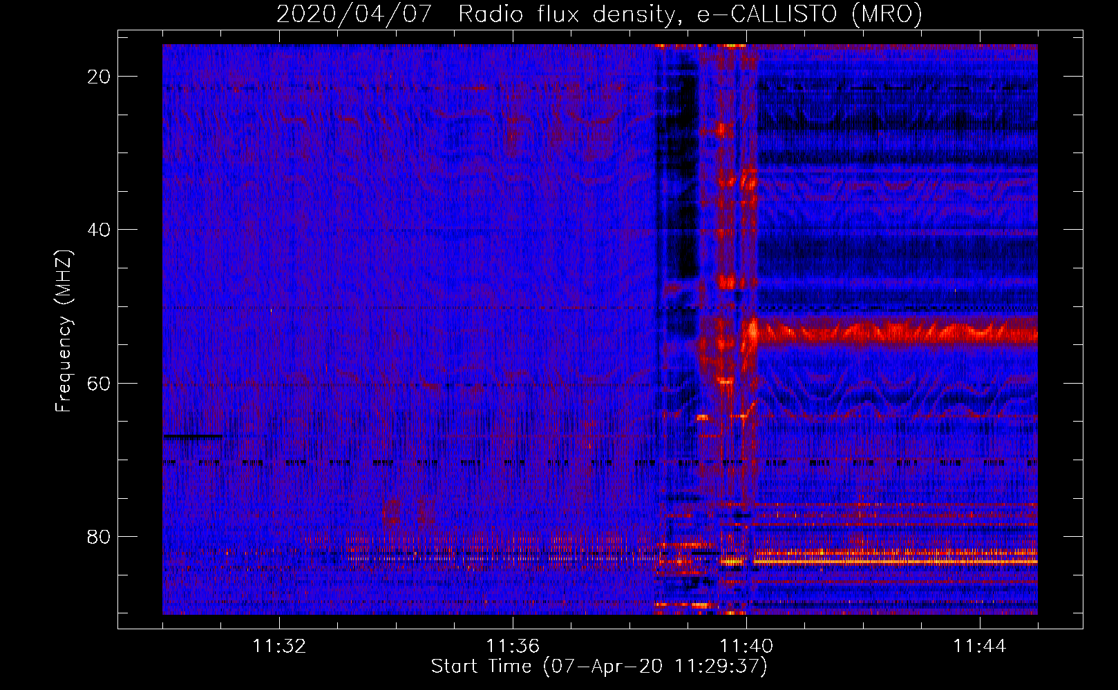Click the 40 MHz frequency tick label
Viewport: 1118px width, 690px height.
(x=100, y=230)
